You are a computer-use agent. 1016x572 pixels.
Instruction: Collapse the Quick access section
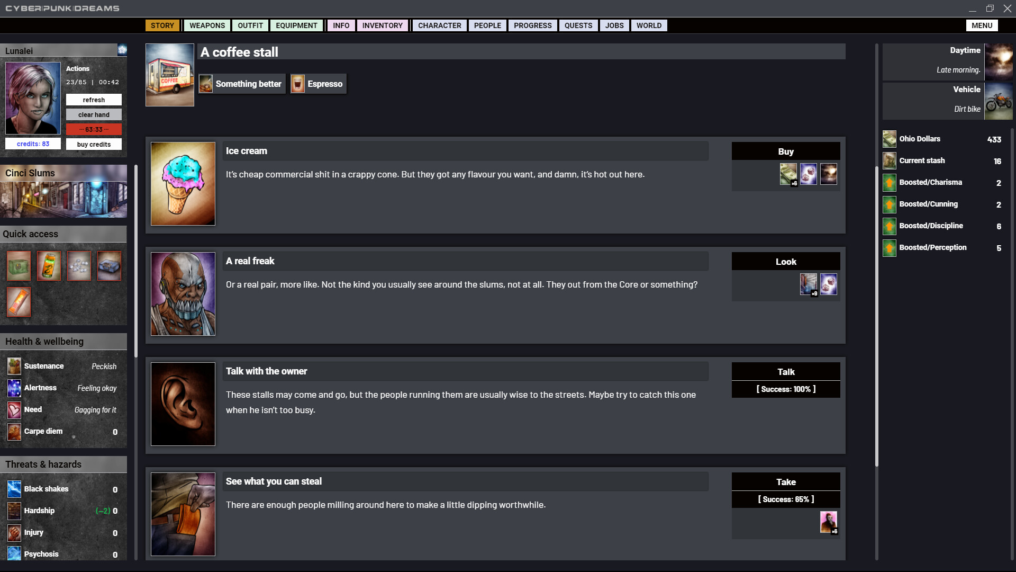click(x=63, y=234)
